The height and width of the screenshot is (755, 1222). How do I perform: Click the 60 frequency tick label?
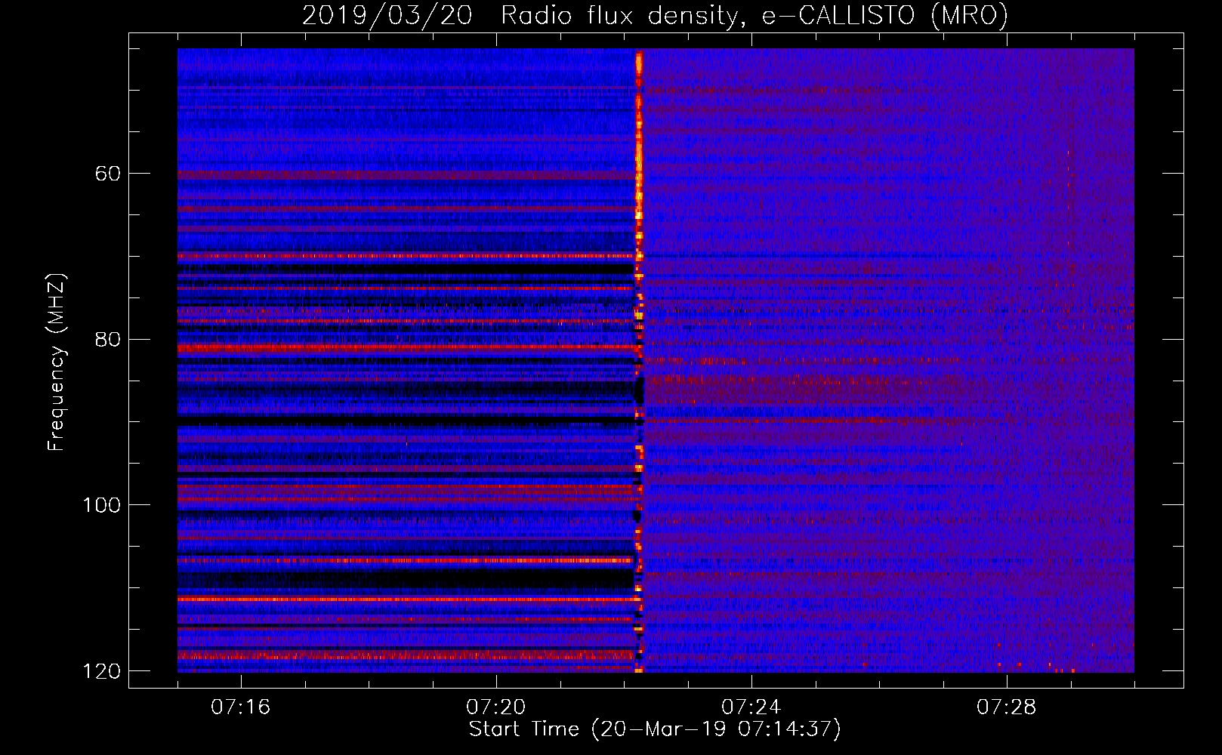[x=108, y=174]
